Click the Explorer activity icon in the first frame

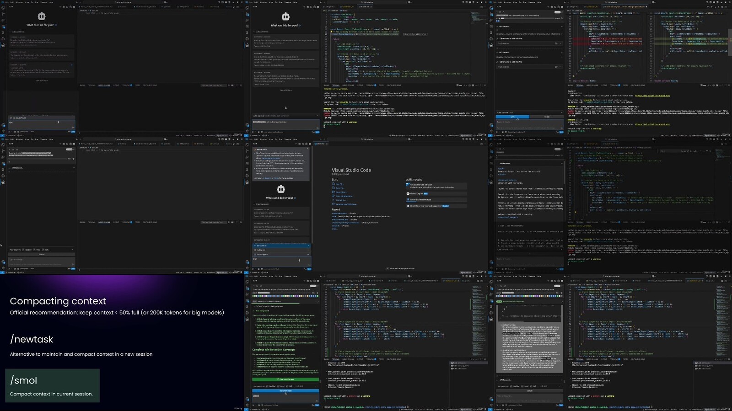tap(3, 8)
